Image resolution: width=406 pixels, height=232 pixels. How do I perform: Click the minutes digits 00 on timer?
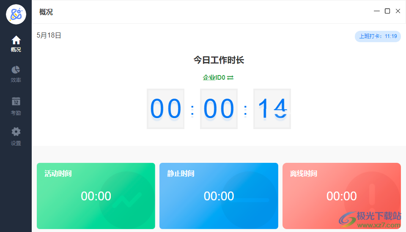click(219, 109)
